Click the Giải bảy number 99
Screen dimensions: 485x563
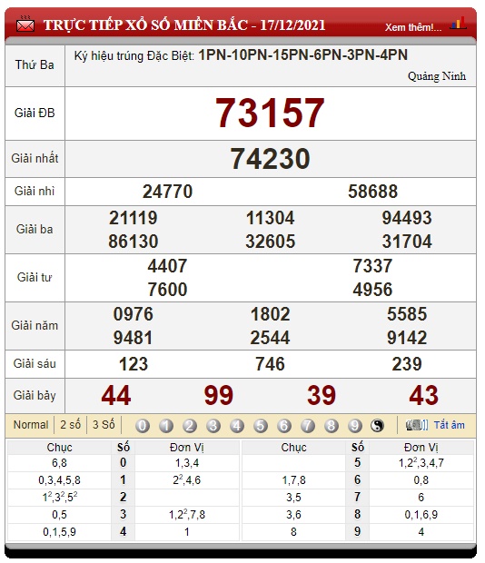point(219,395)
